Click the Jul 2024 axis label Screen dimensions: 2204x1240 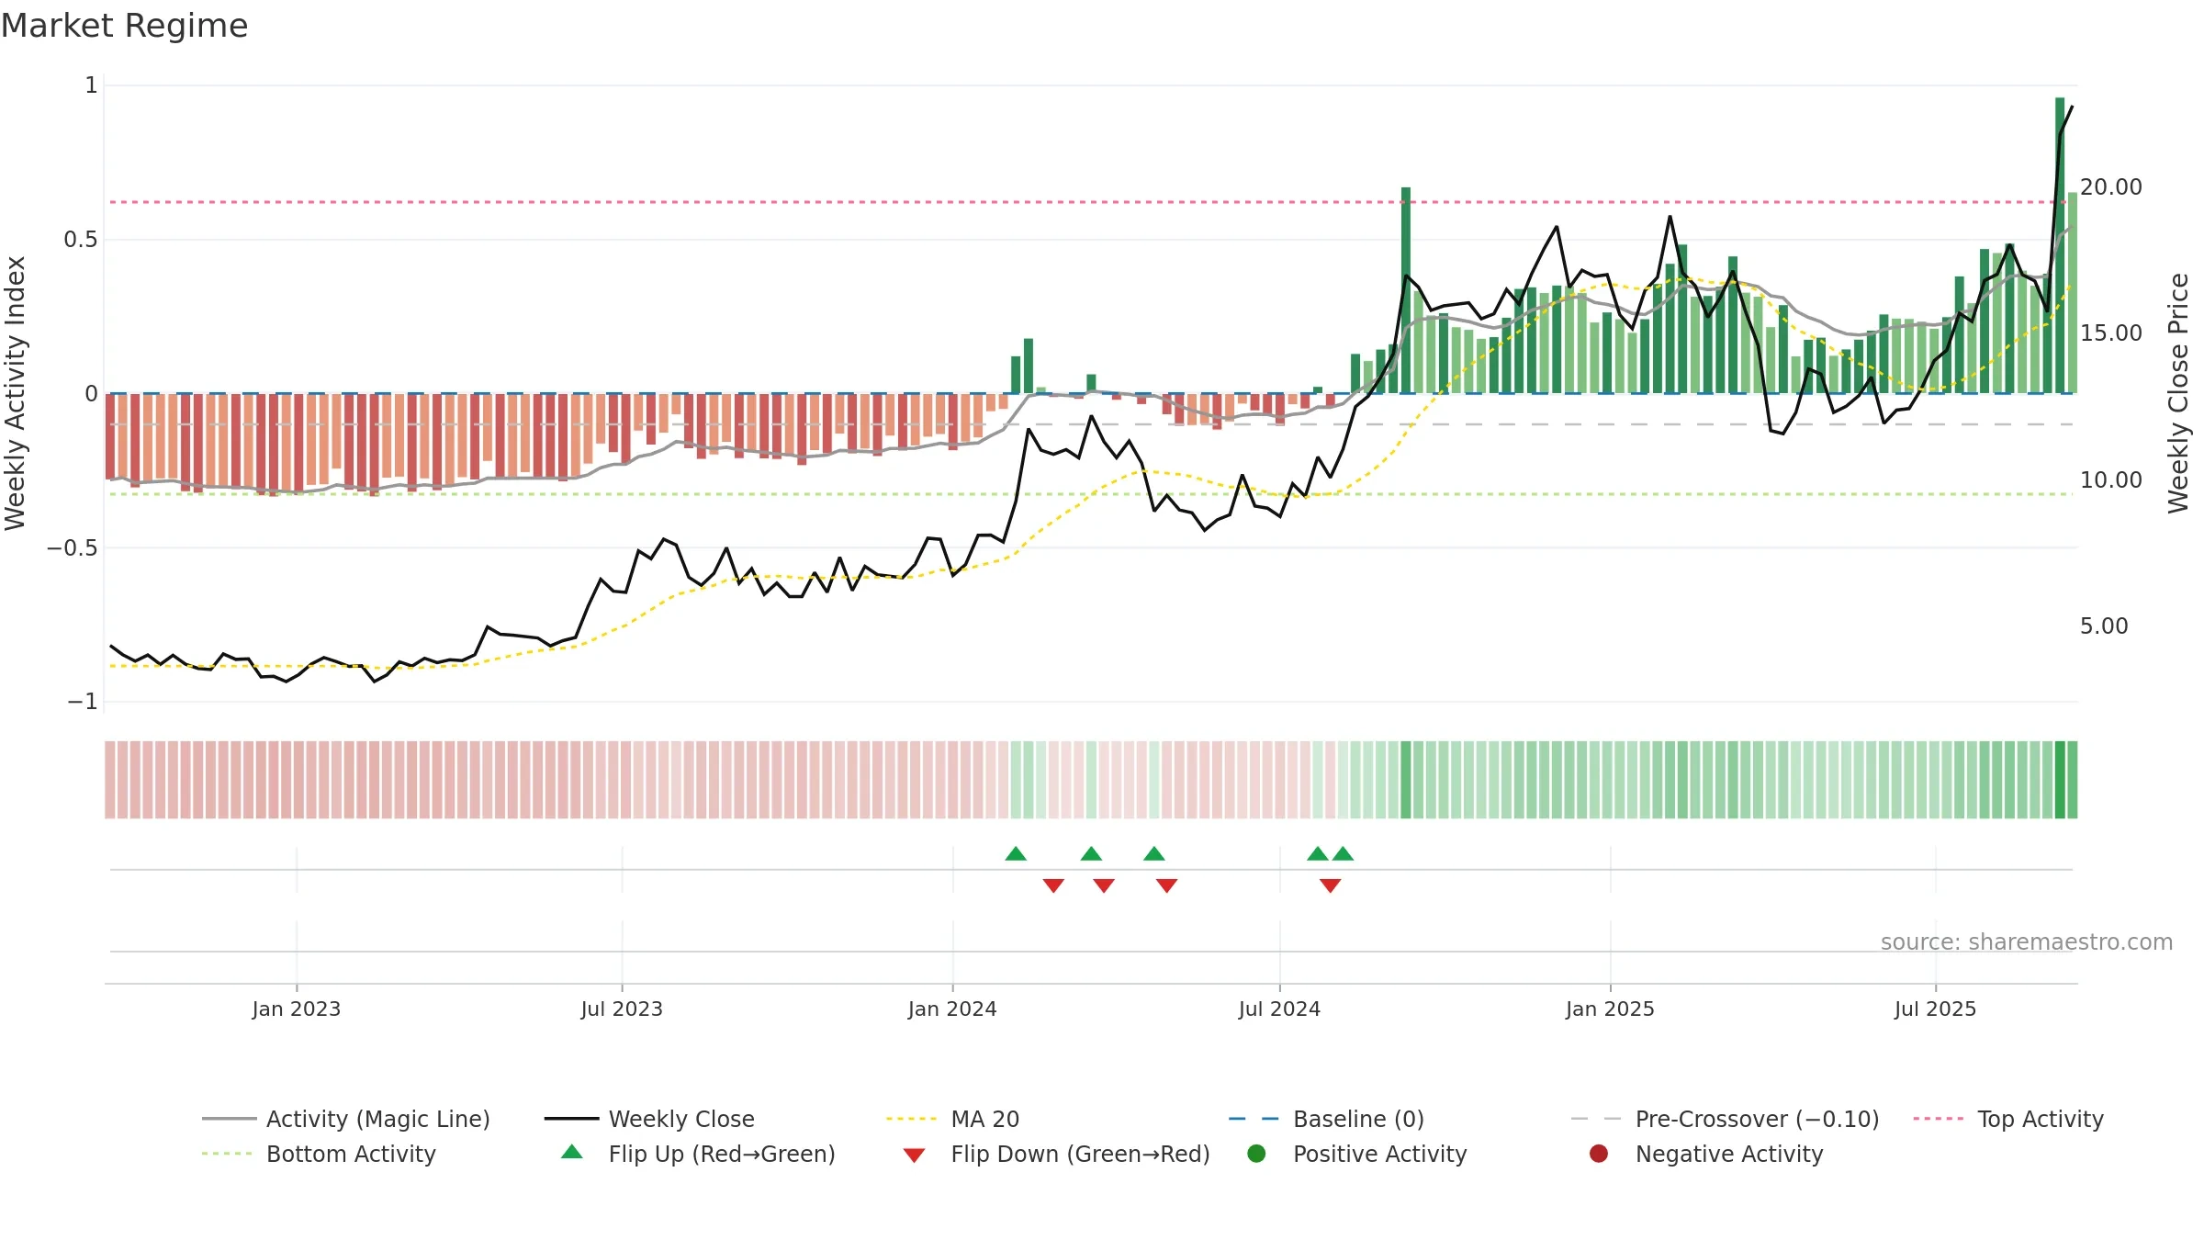point(1279,1009)
